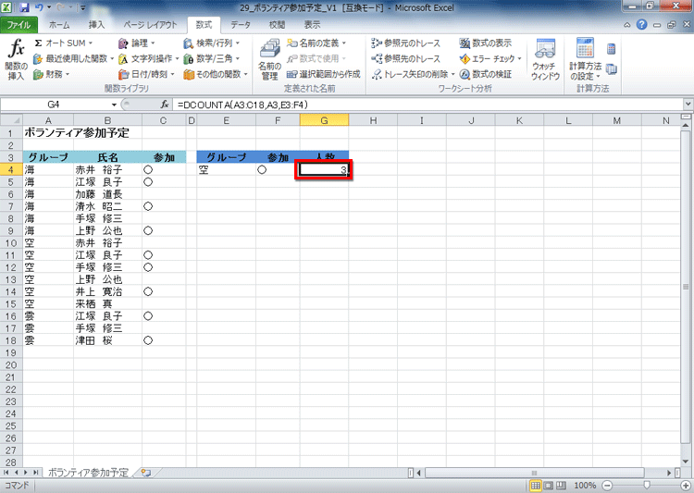Open Text (文字列操作) functions list

click(x=149, y=58)
